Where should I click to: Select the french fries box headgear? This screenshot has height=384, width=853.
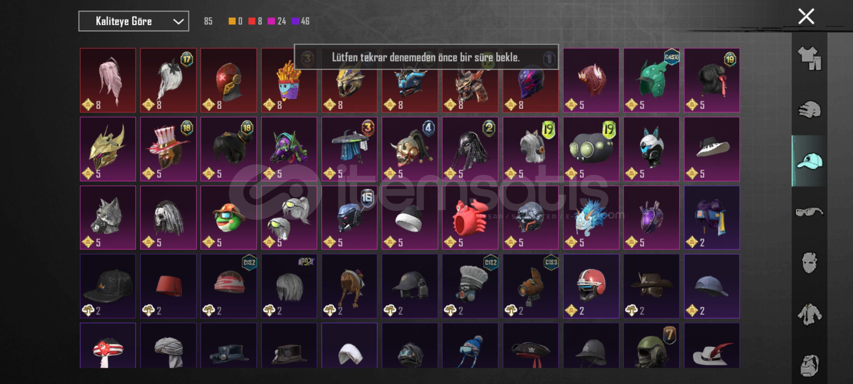289,80
